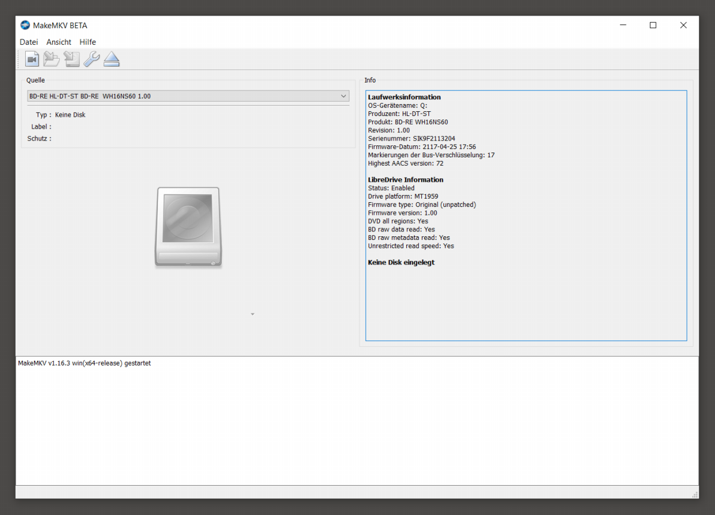Click the Bus-Verschlüsselung markings line
Image resolution: width=715 pixels, height=515 pixels.
pos(431,155)
